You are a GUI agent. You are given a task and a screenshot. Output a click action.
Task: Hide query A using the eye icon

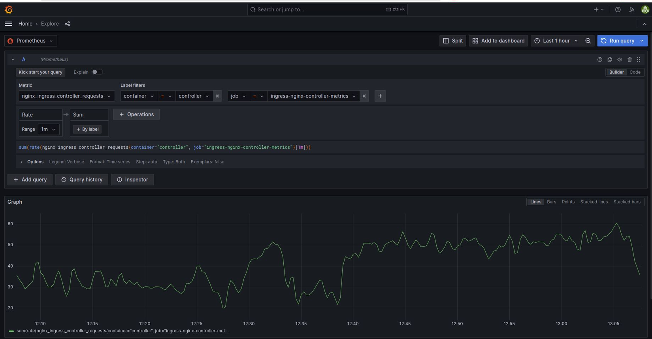click(620, 60)
